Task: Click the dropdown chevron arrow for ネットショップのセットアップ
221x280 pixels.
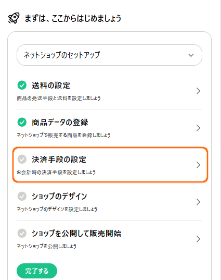Action: [191, 55]
